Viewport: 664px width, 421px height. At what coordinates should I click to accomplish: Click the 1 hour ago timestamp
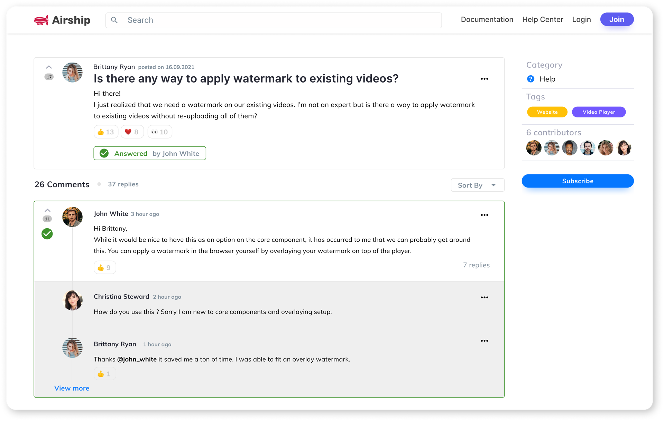157,344
